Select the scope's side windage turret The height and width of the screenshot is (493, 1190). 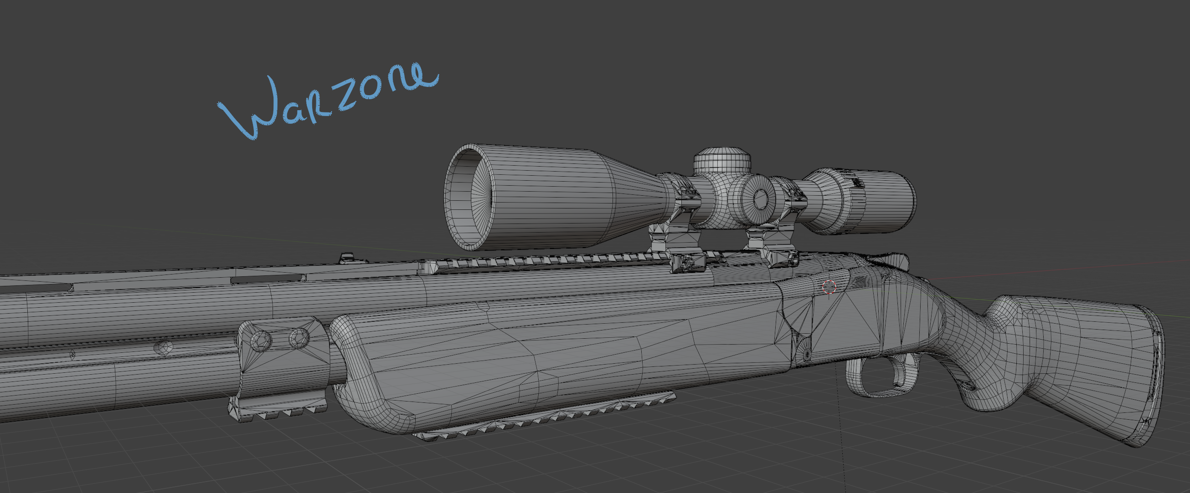[757, 199]
